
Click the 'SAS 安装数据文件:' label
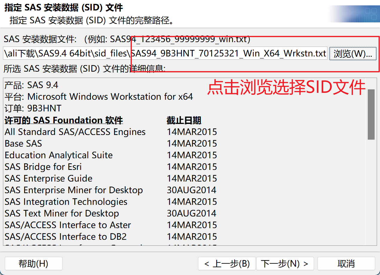[x=40, y=39]
